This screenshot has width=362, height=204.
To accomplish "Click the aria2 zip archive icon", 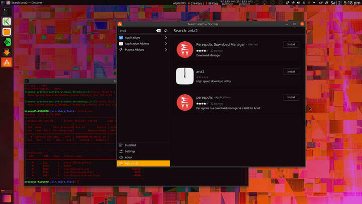I will [x=185, y=76].
